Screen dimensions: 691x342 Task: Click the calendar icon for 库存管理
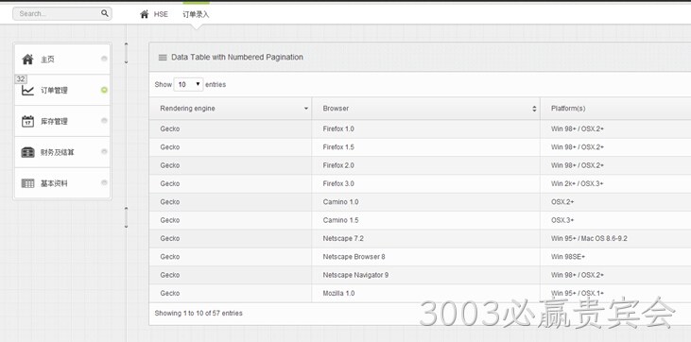tap(27, 121)
